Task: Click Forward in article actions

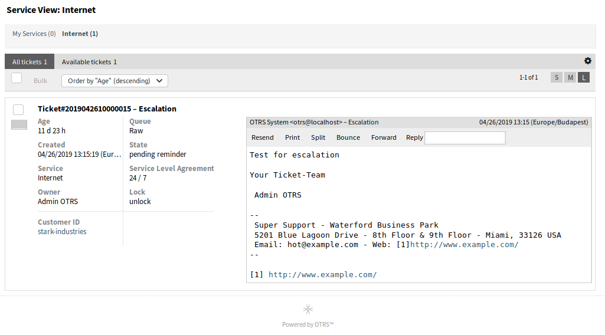Action: point(384,137)
